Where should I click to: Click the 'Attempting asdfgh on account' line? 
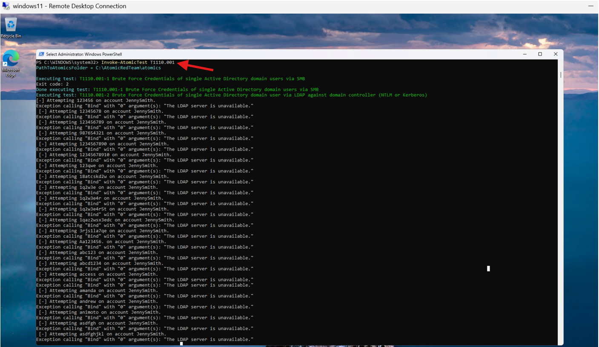pyautogui.click(x=98, y=323)
